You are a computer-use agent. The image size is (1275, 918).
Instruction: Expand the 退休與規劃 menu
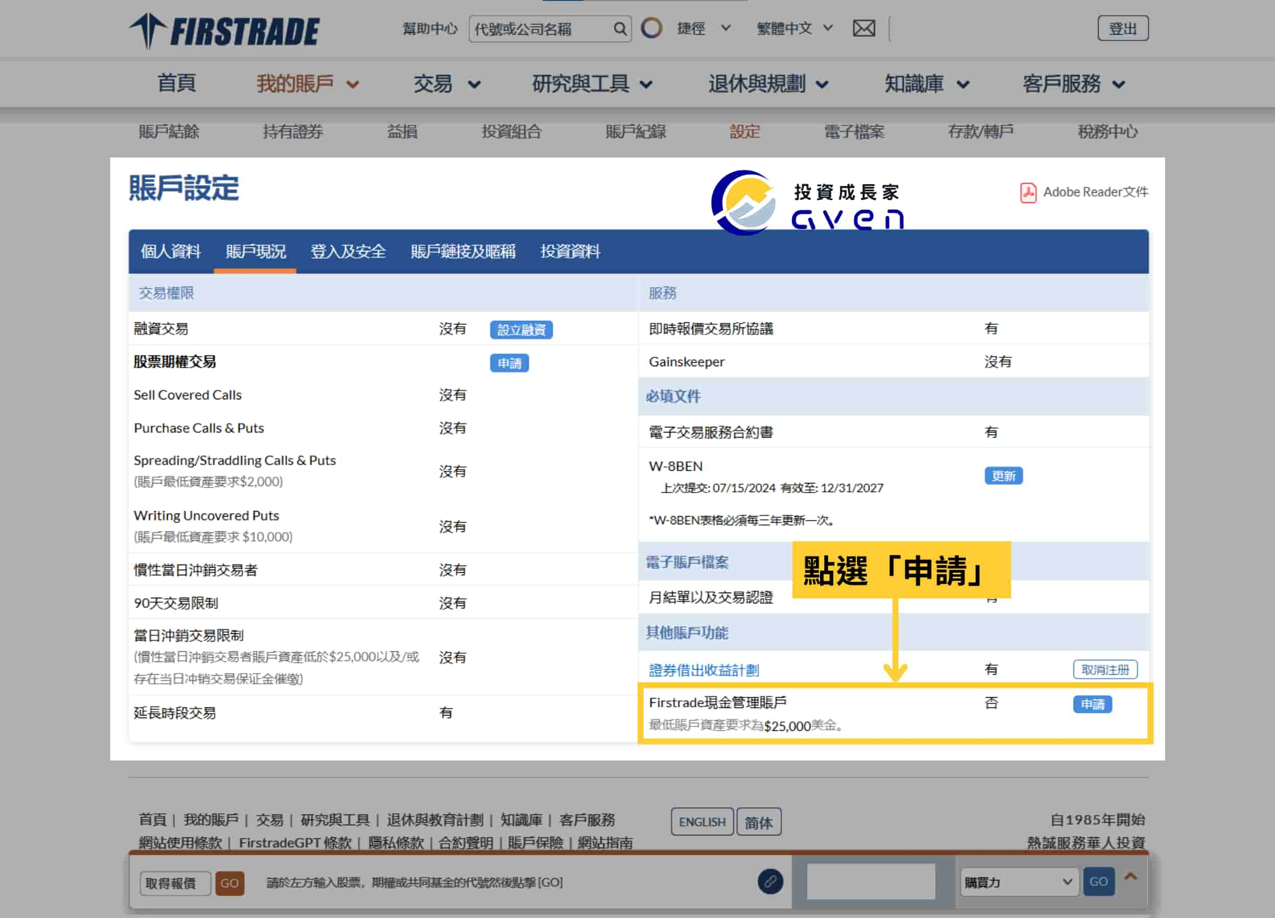pyautogui.click(x=768, y=84)
